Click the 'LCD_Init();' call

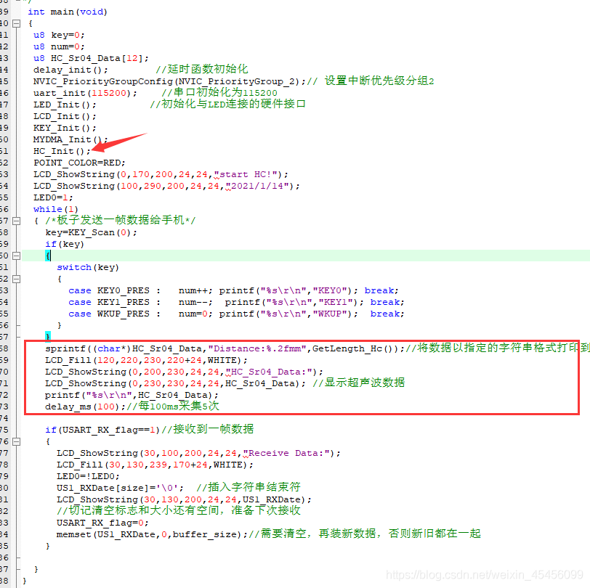pyautogui.click(x=65, y=117)
